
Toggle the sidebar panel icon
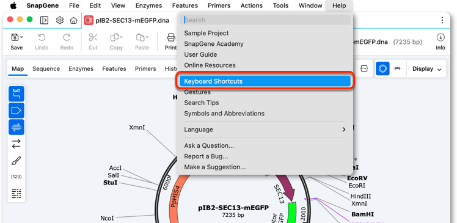pyautogui.click(x=44, y=20)
